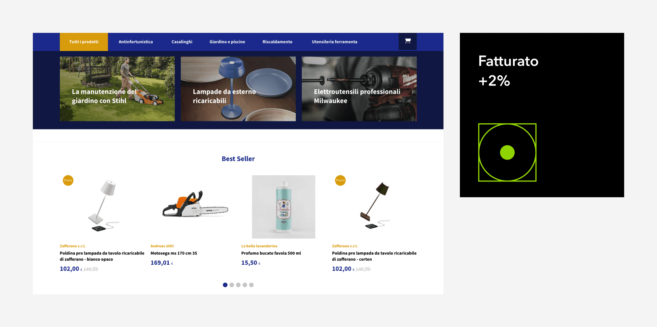Select the third carousel pagination dot
Viewport: 657px width, 327px height.
point(238,285)
